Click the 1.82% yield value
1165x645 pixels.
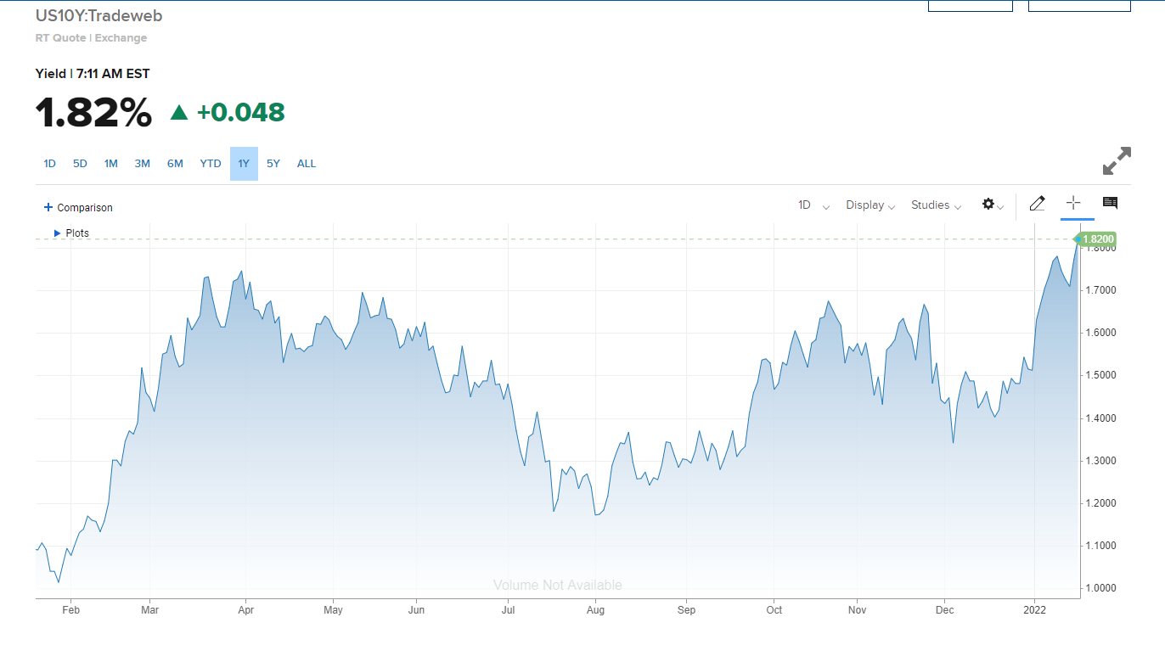[x=93, y=113]
